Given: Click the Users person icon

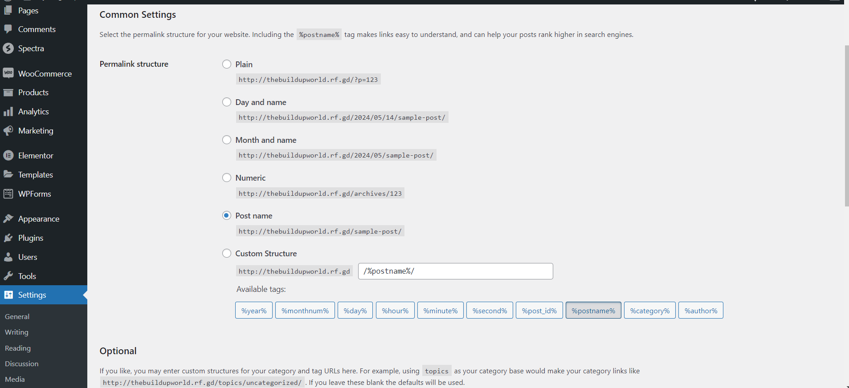Looking at the screenshot, I should (8, 257).
